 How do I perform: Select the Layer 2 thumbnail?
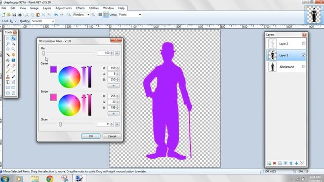[272, 43]
